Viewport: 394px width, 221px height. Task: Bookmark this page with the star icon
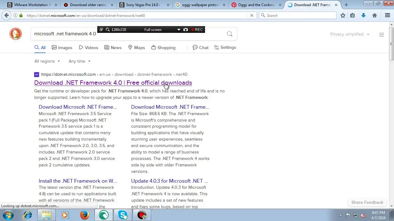pos(343,15)
